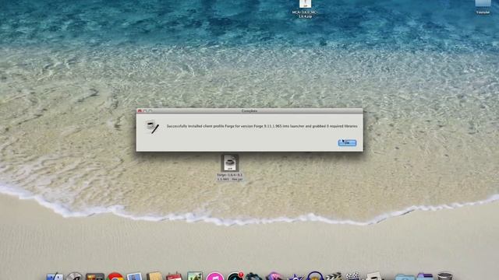Image resolution: width=499 pixels, height=280 pixels.
Task: Click the OK button in the Complete dialog
Action: [347, 143]
